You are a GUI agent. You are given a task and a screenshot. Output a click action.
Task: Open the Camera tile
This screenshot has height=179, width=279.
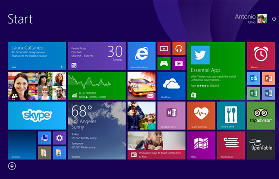click(179, 63)
